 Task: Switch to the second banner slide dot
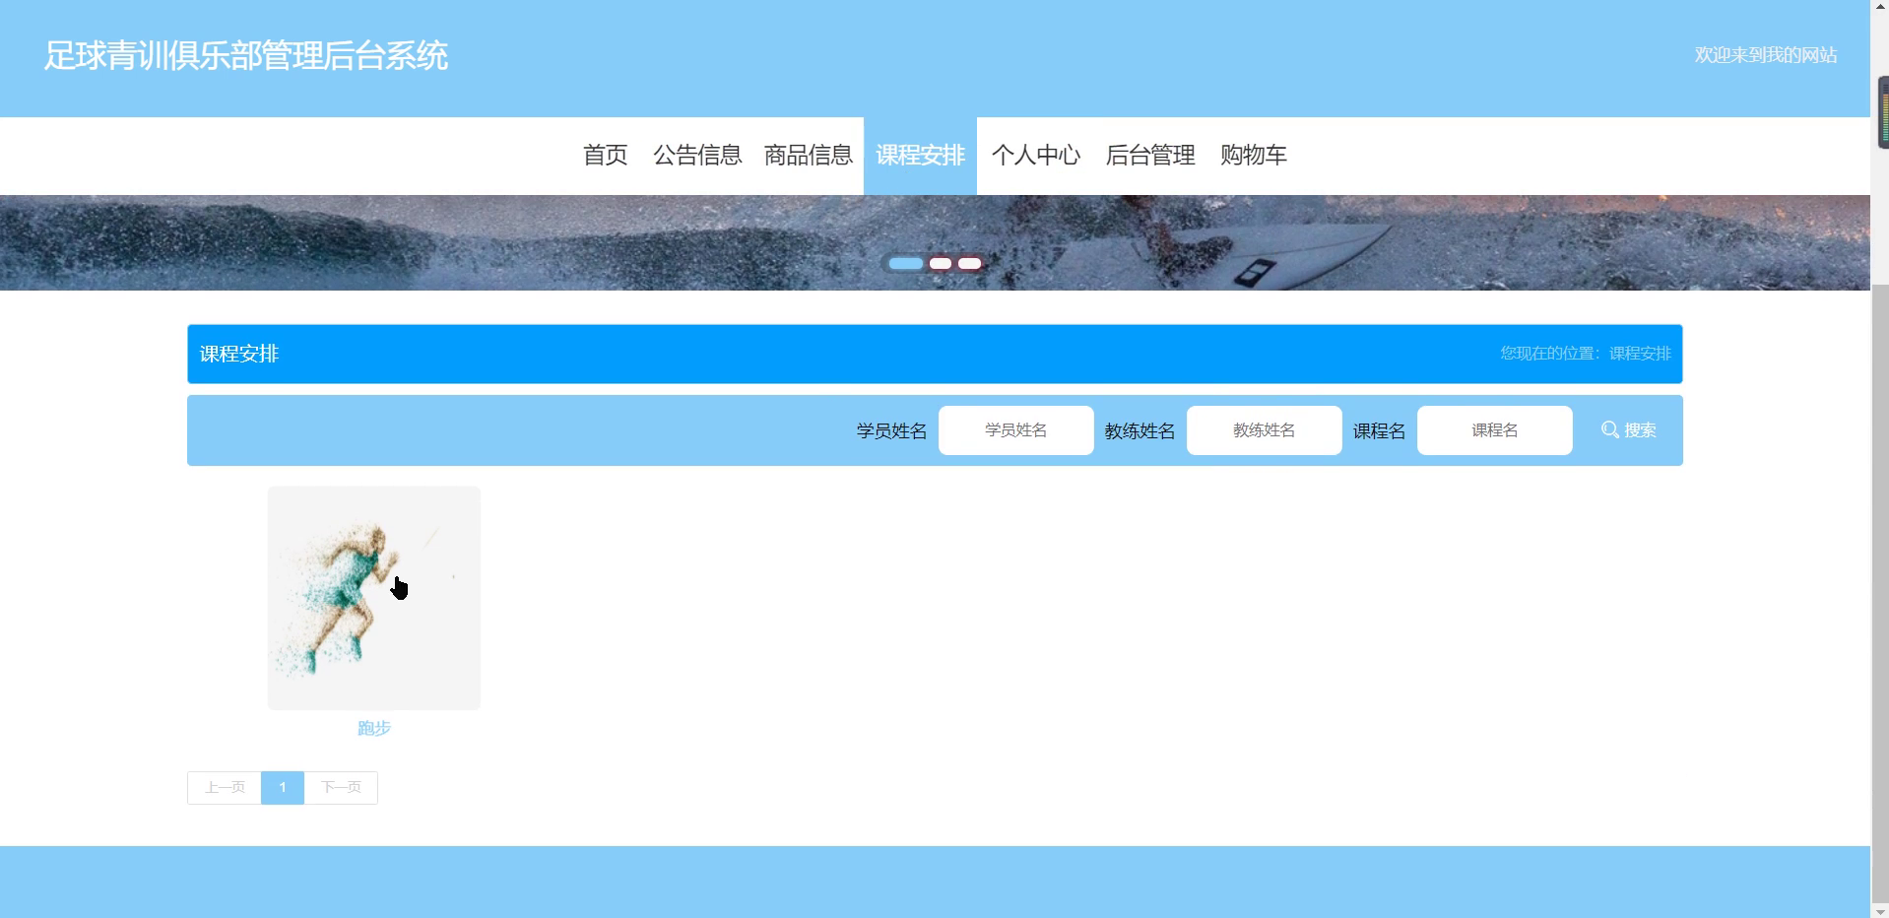pos(941,263)
